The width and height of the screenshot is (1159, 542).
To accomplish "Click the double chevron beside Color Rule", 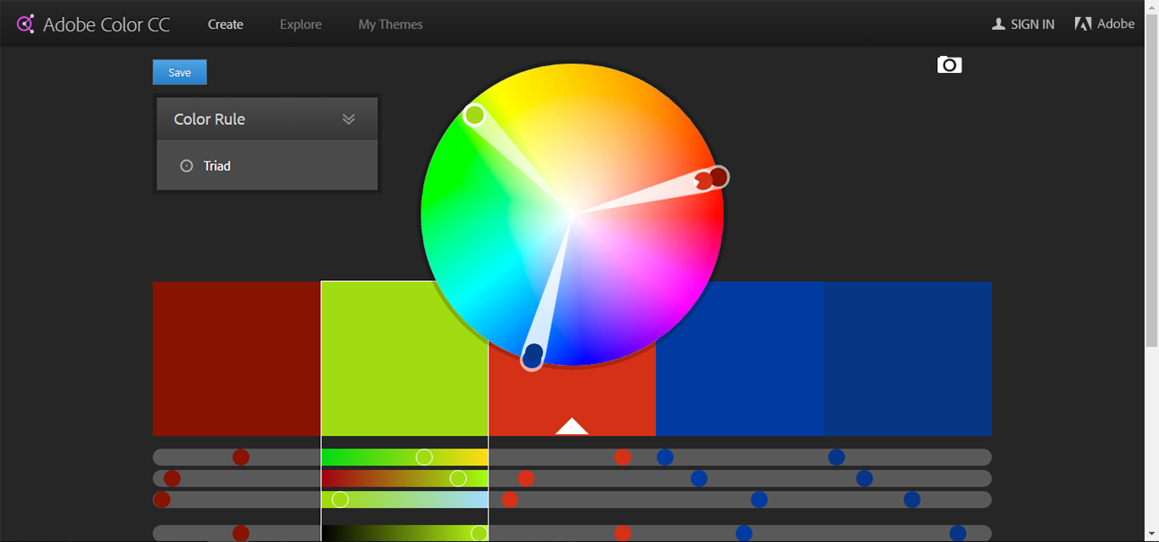I will (348, 119).
